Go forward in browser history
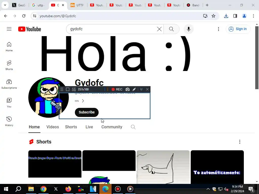259x194 pixels. click(x=15, y=16)
